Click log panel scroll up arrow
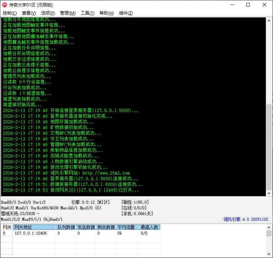 [269, 21]
